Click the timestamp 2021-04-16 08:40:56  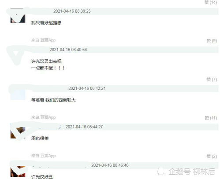pos(68,50)
